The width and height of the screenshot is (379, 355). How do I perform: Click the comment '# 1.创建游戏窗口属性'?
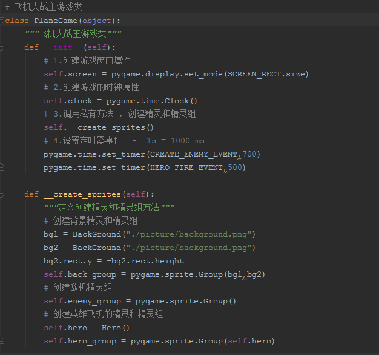[87, 60]
